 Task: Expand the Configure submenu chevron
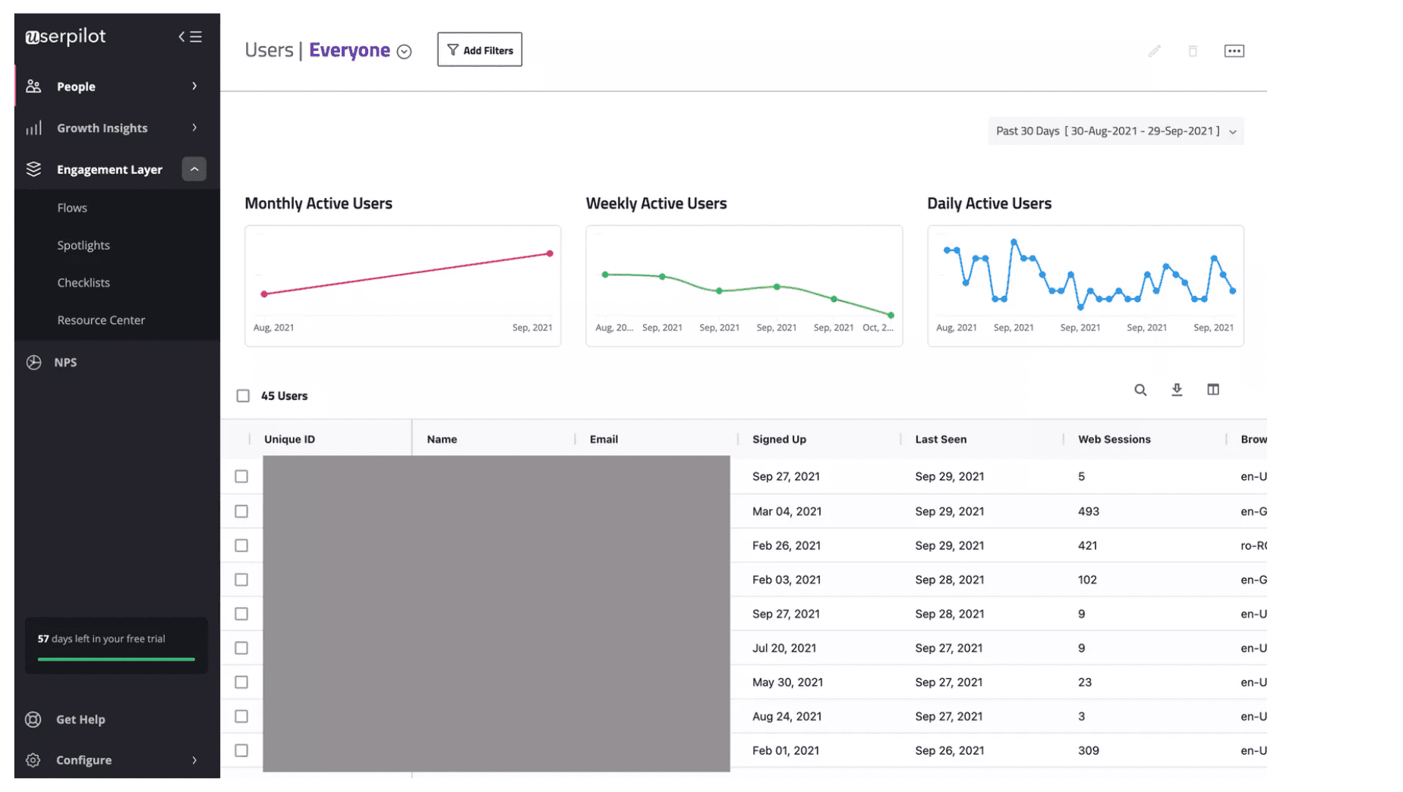click(x=194, y=761)
